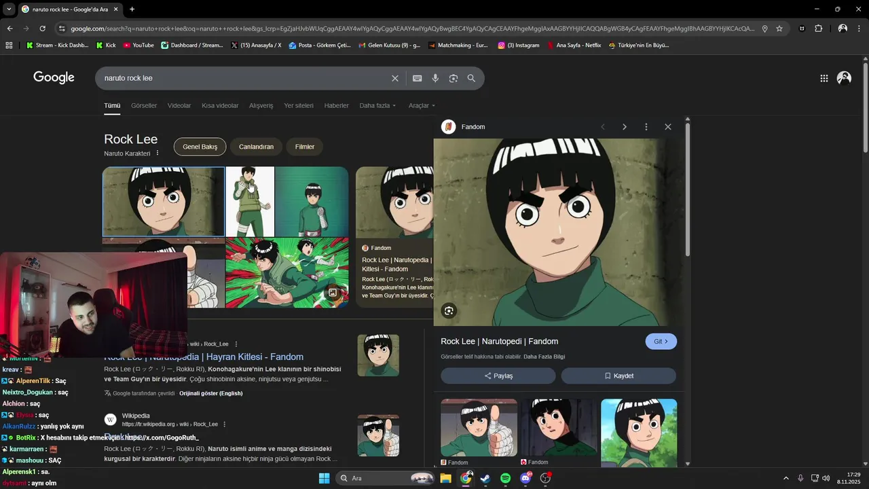Open a new browser tab with plus button
The height and width of the screenshot is (489, 869).
pos(132,10)
